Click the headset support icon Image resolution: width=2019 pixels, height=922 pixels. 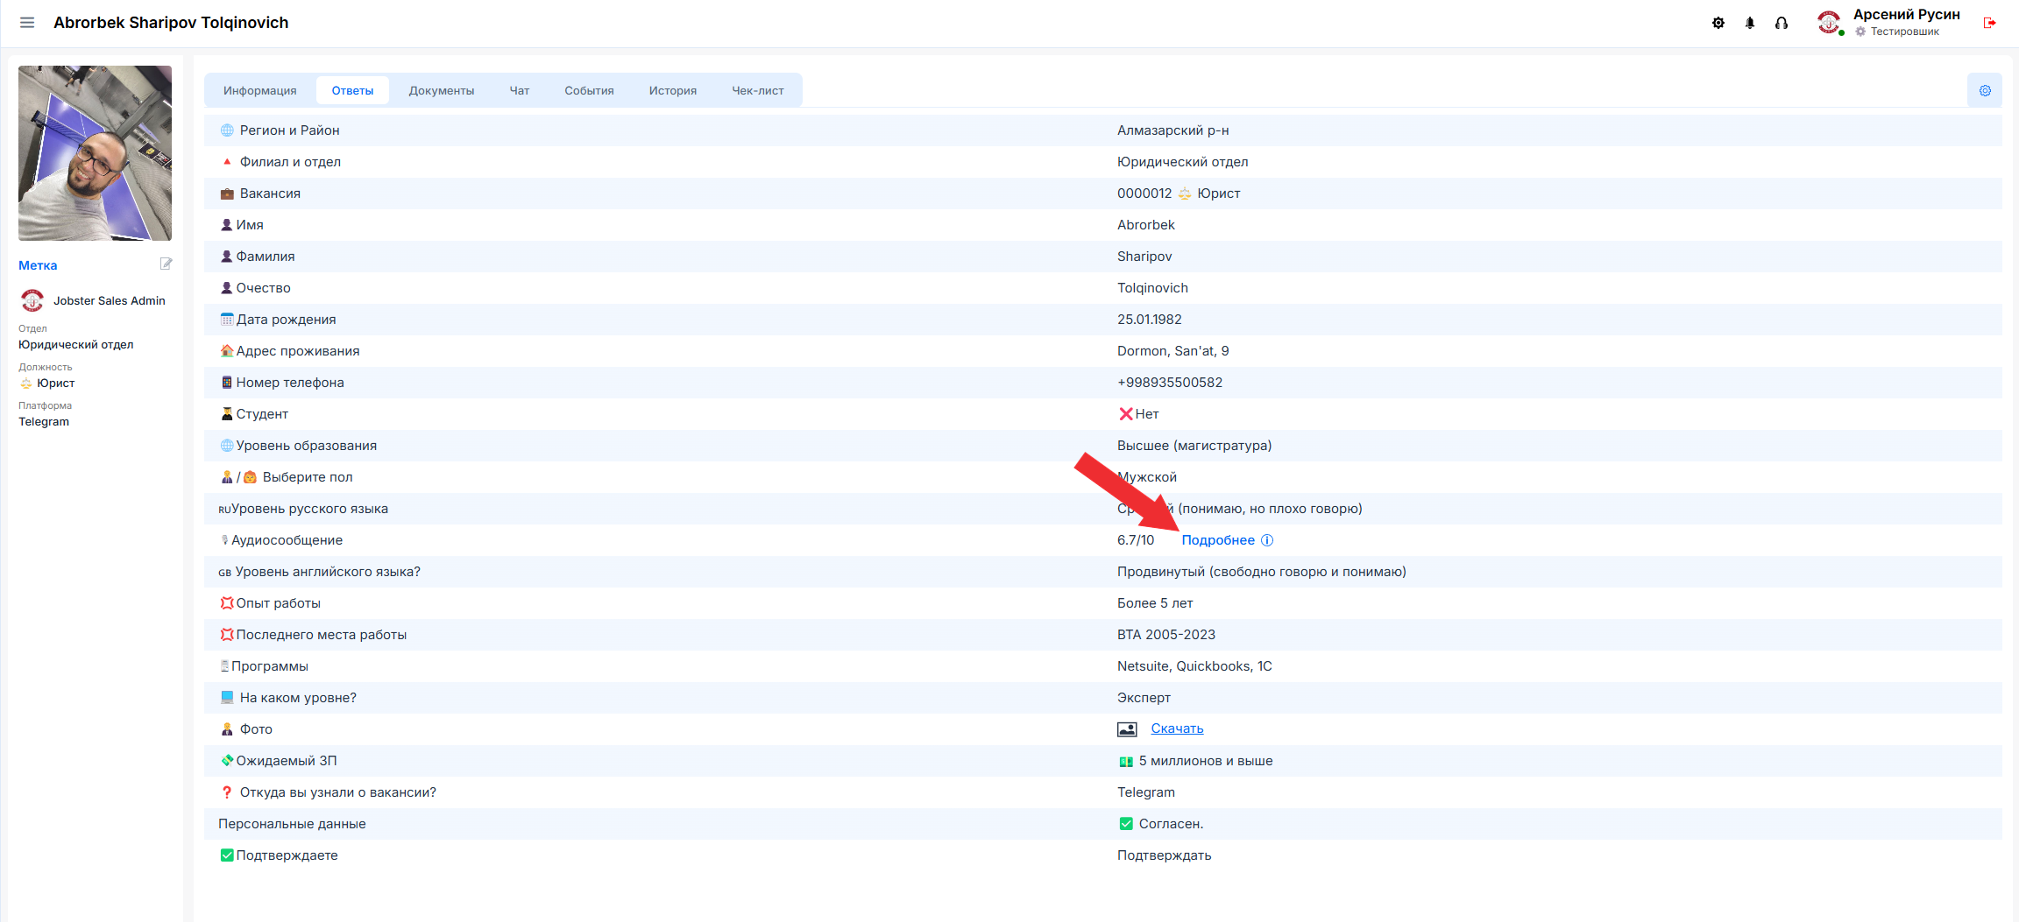[1782, 23]
